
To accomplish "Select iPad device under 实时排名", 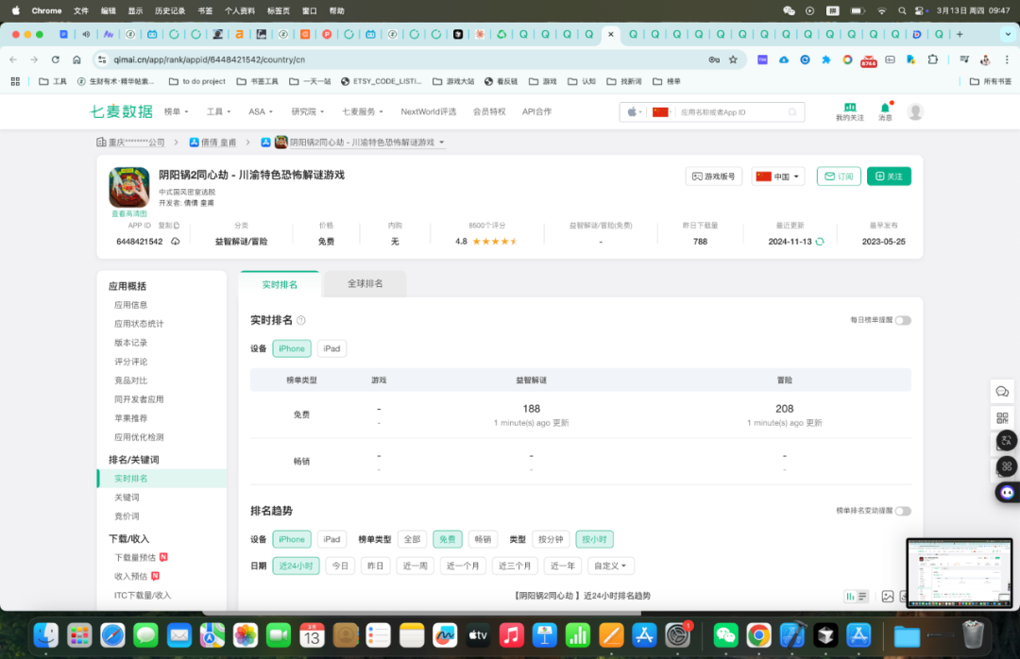I will coord(331,348).
